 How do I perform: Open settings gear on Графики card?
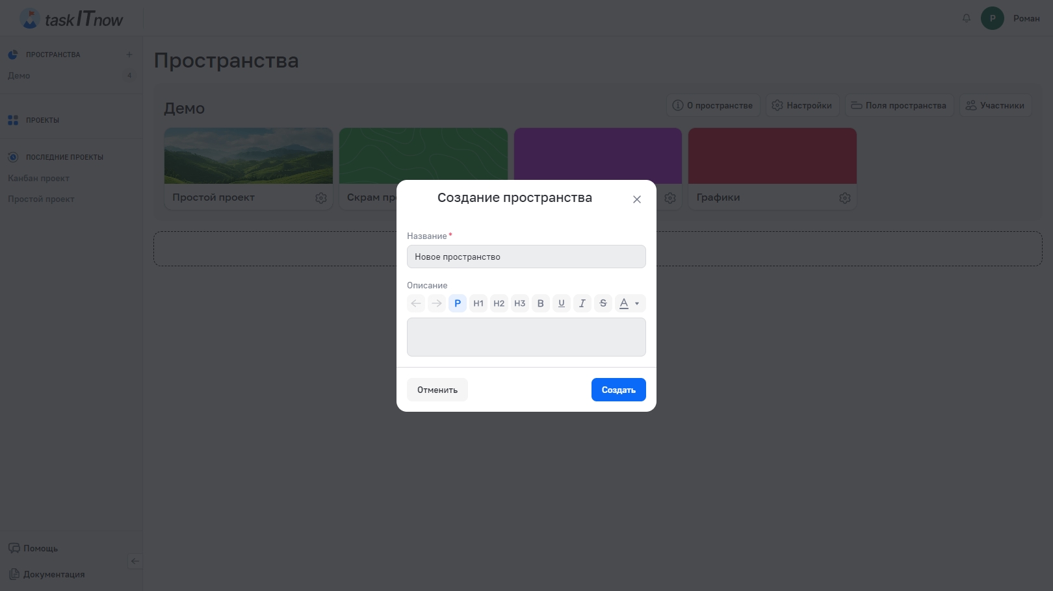click(844, 198)
